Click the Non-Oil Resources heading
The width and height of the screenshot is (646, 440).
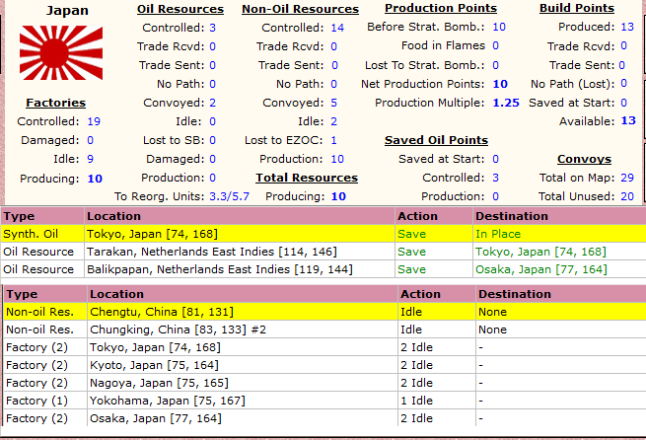coord(301,9)
